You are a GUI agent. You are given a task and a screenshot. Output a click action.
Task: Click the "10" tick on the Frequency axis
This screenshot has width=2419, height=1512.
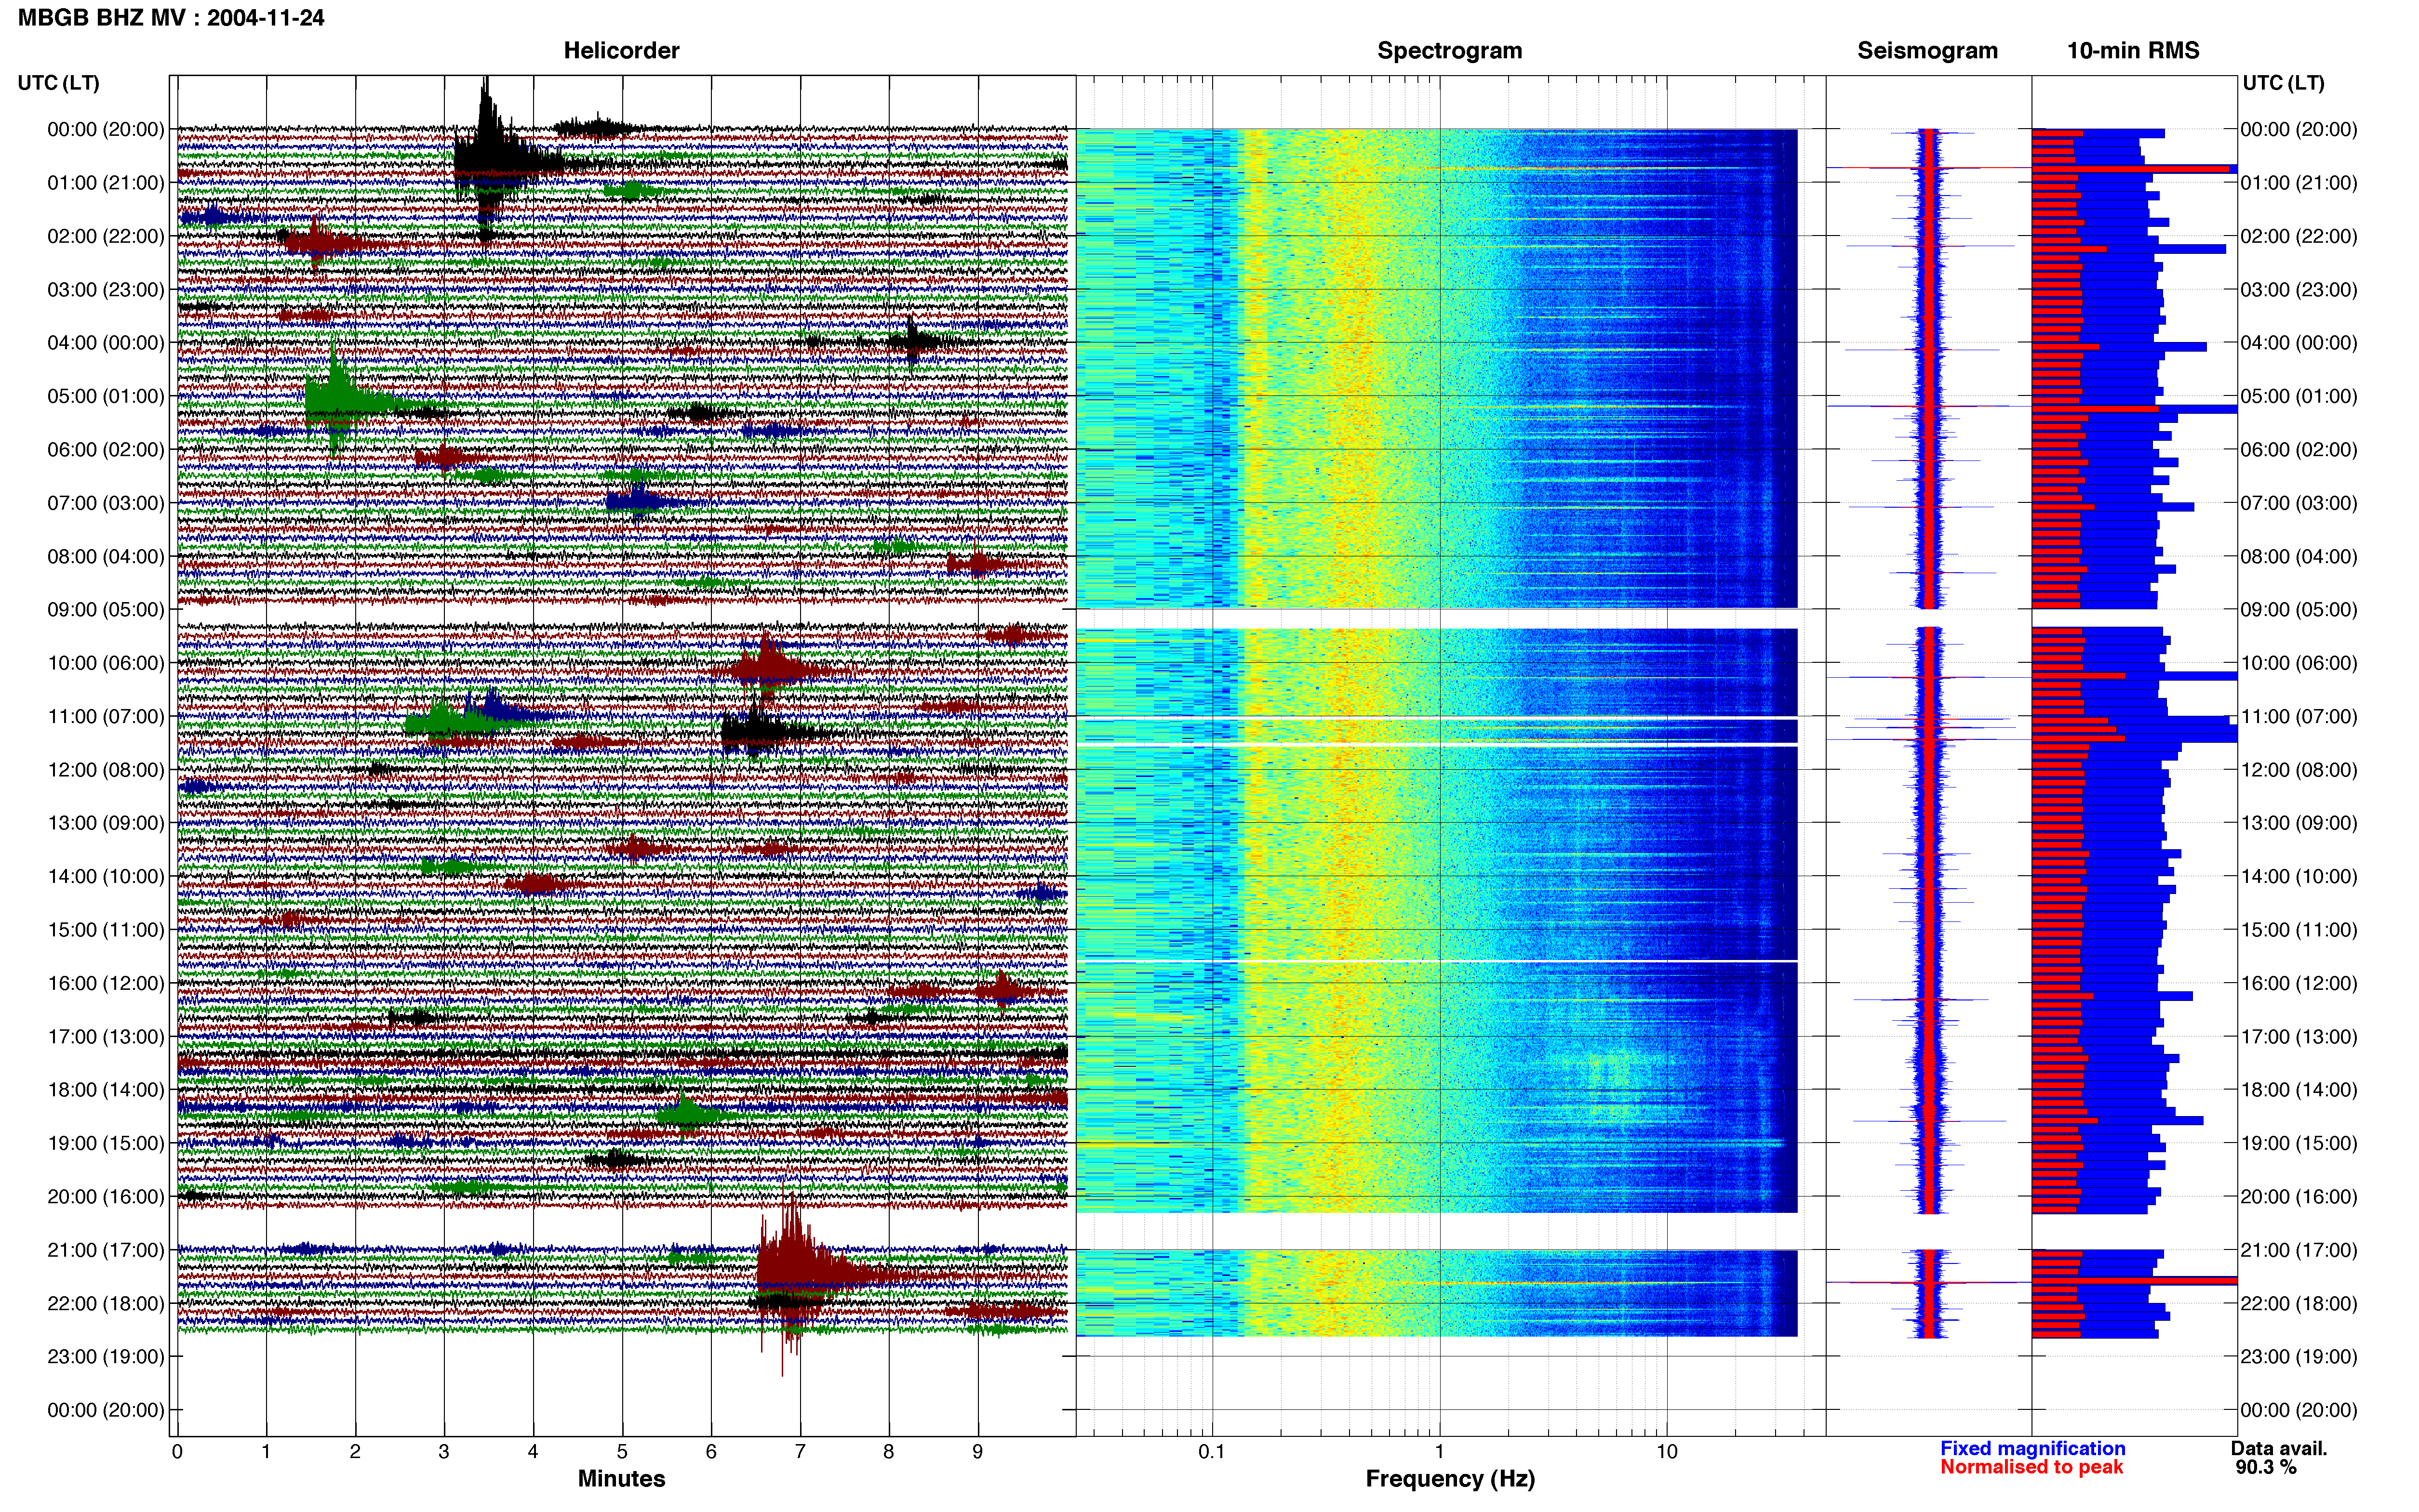coord(1667,1451)
